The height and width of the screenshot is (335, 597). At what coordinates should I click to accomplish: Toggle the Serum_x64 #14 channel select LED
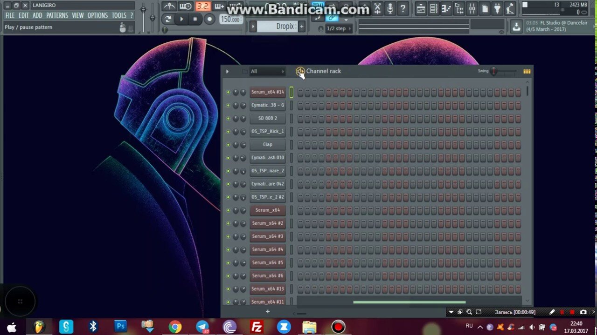click(292, 92)
